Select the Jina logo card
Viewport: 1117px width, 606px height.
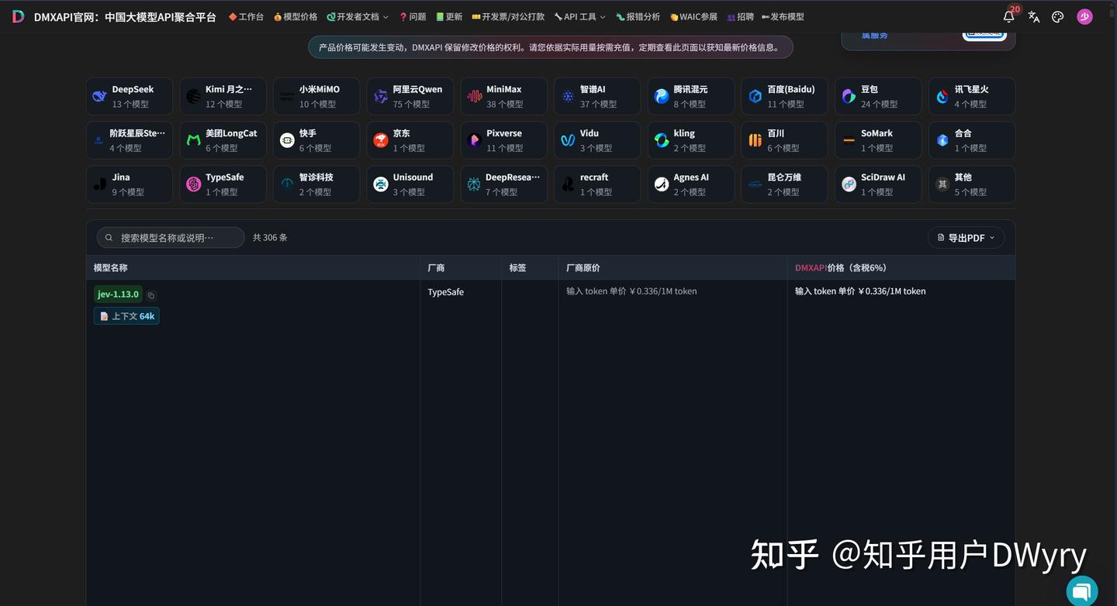(x=130, y=184)
